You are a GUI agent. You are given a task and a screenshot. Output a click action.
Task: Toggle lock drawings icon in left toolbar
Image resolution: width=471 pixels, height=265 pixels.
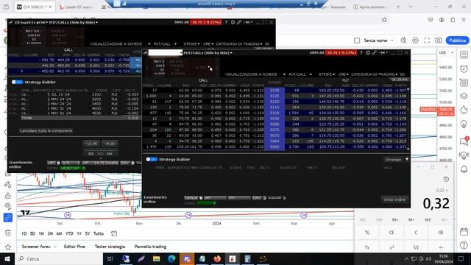point(8,196)
